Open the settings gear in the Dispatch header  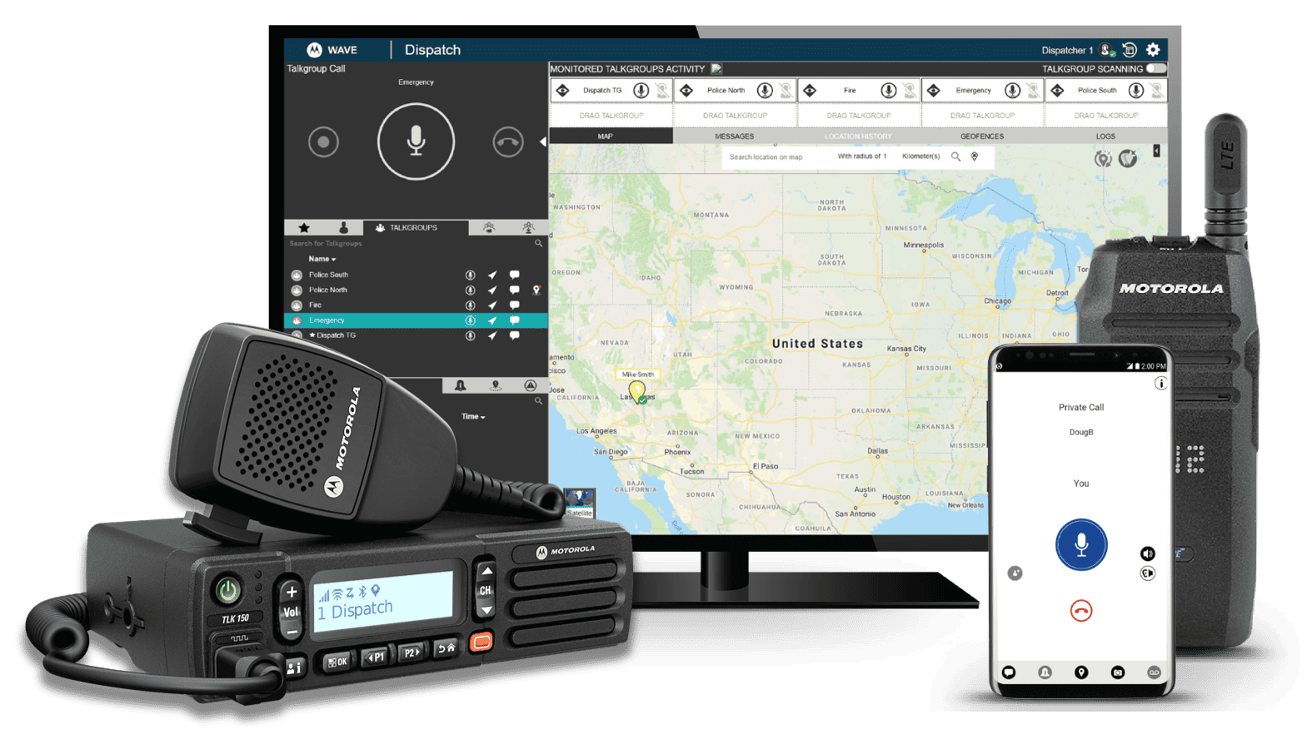pyautogui.click(x=1153, y=50)
